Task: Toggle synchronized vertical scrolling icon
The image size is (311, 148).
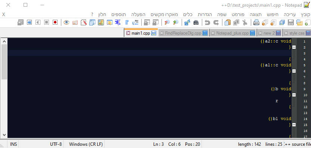Action: [x=155, y=22]
